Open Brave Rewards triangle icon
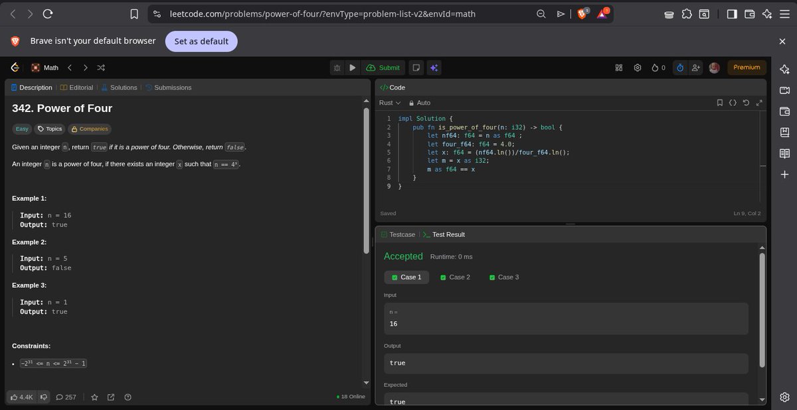Viewport: 797px width, 410px height. click(x=602, y=13)
